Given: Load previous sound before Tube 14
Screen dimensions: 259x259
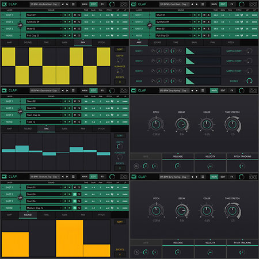Looking at the screenshot, I should point(65,122).
